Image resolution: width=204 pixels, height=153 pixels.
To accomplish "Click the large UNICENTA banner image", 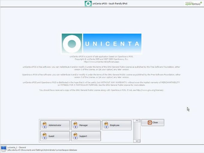I will tap(101, 43).
